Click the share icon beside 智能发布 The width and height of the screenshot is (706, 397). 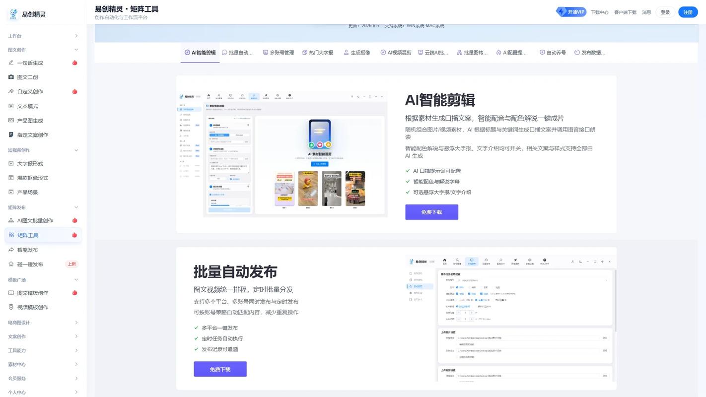click(11, 250)
